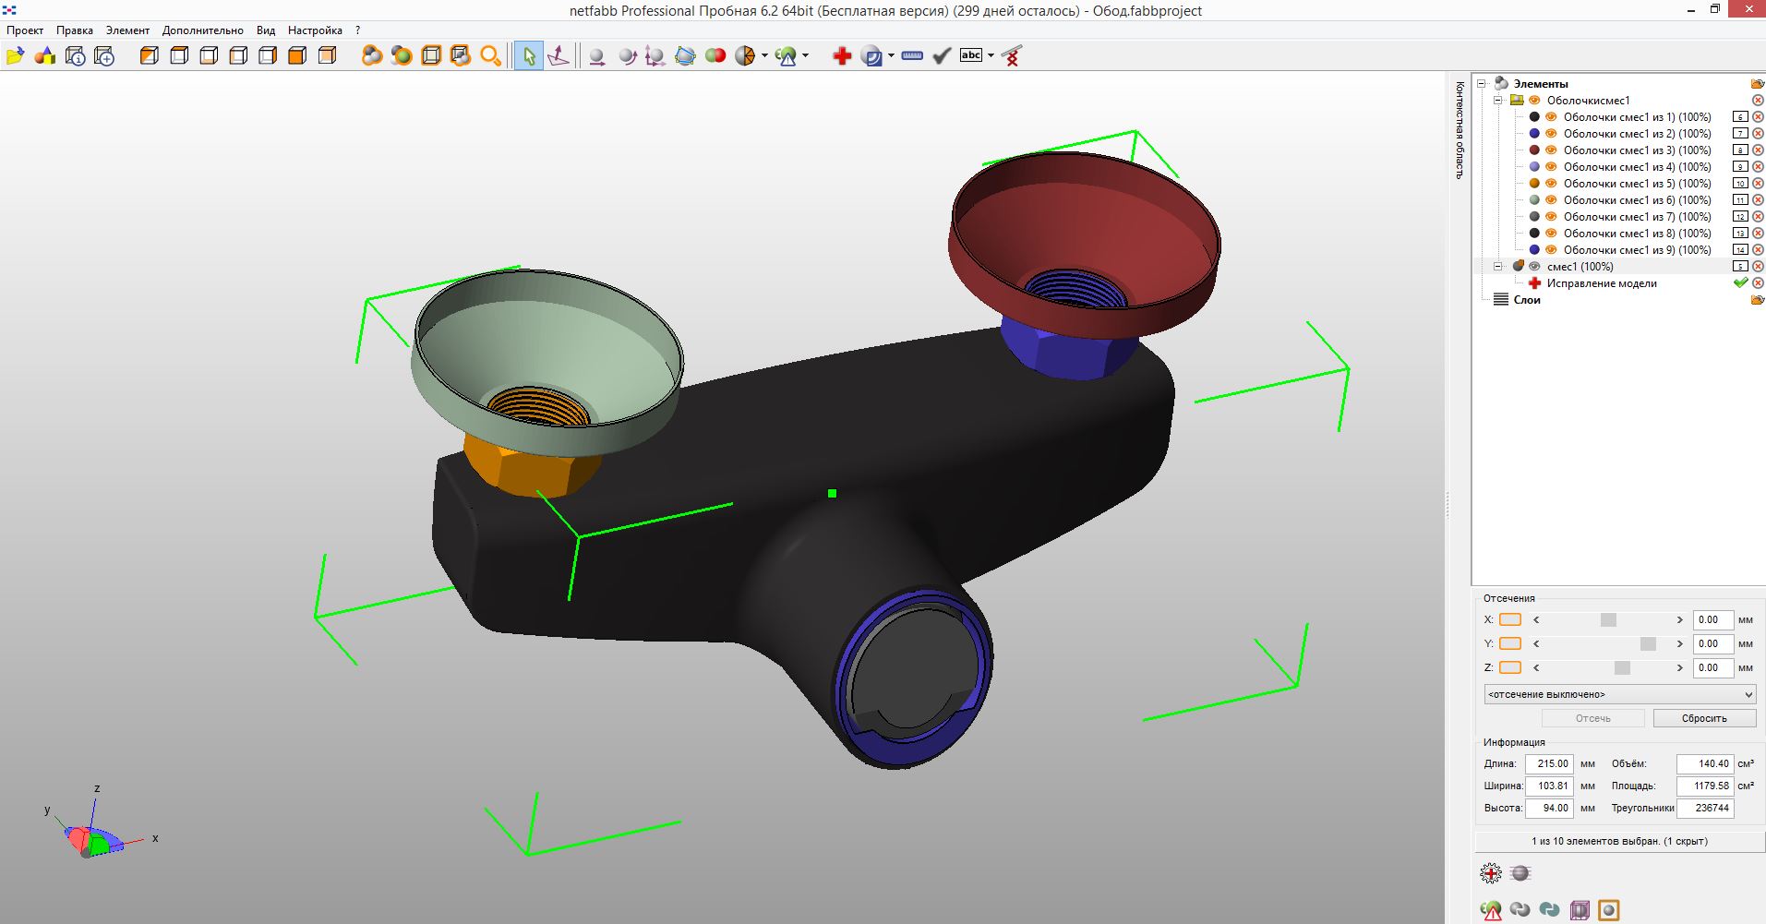The width and height of the screenshot is (1766, 924).
Task: Click the Контекстная область side tab
Action: click(1459, 129)
